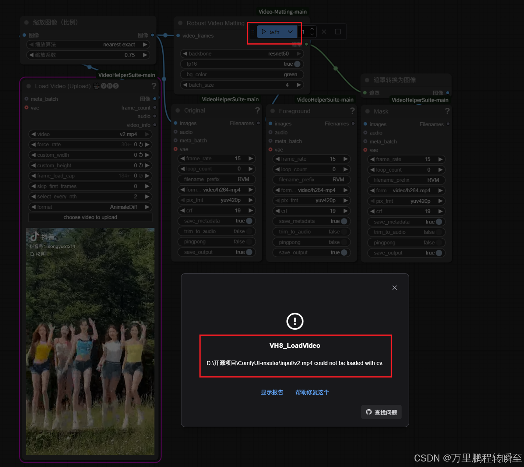Grab the drag handle of the run toolbar
The image size is (524, 467).
[x=253, y=32]
